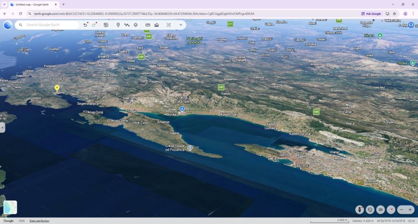Open the browser tab search dropdown
The image size is (418, 224).
pyautogui.click(x=4, y=4)
